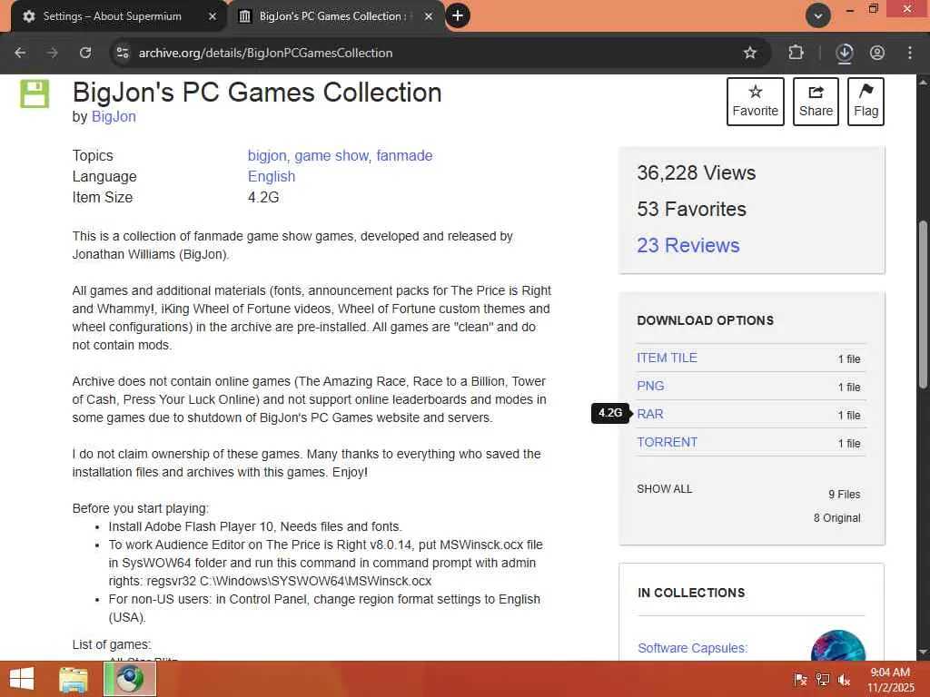Bookmark this page with star icon
Image resolution: width=930 pixels, height=697 pixels.
click(749, 53)
